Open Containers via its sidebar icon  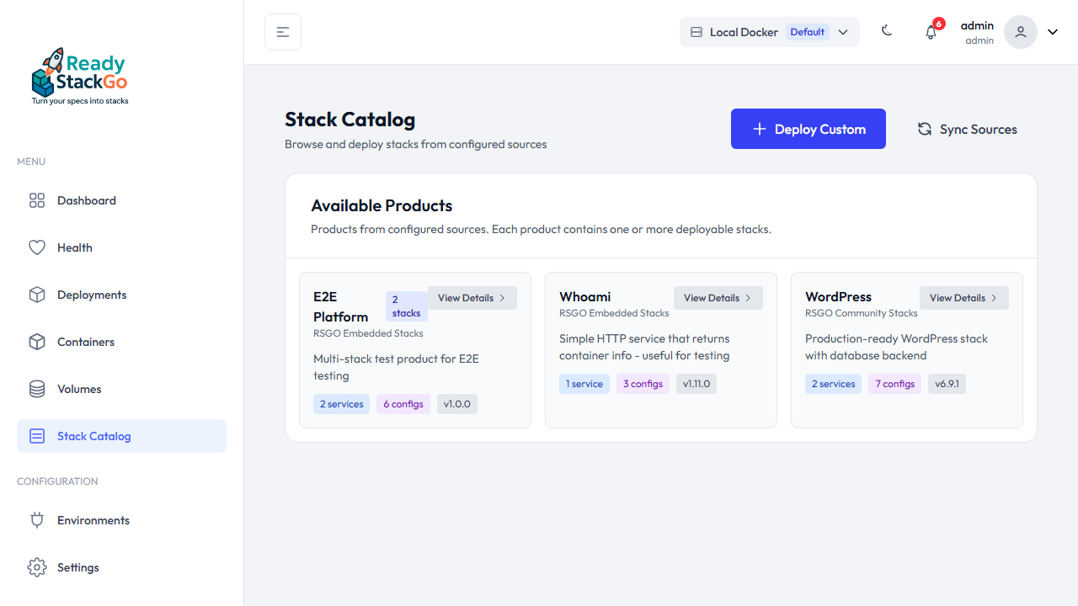point(37,342)
